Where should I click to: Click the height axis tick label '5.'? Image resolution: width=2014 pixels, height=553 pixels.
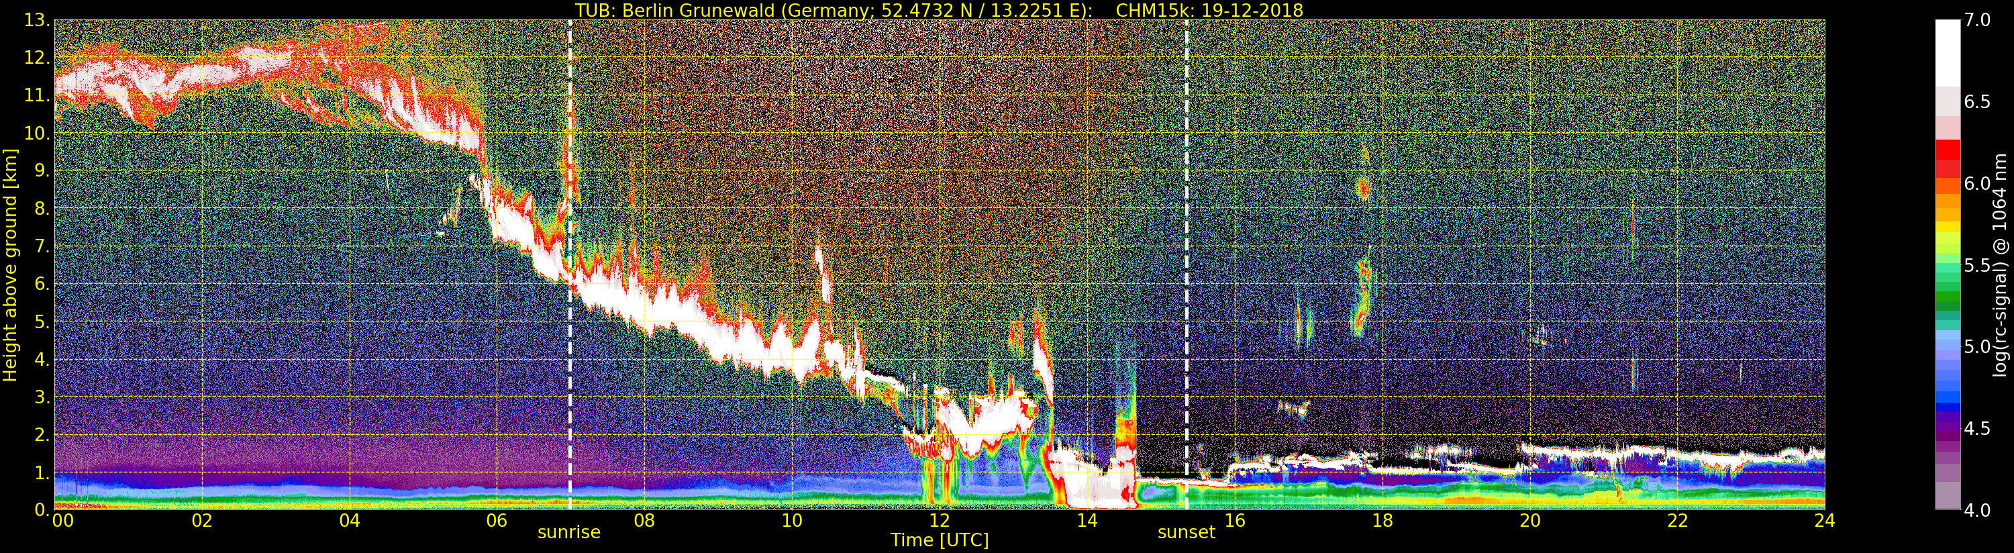pos(42,322)
